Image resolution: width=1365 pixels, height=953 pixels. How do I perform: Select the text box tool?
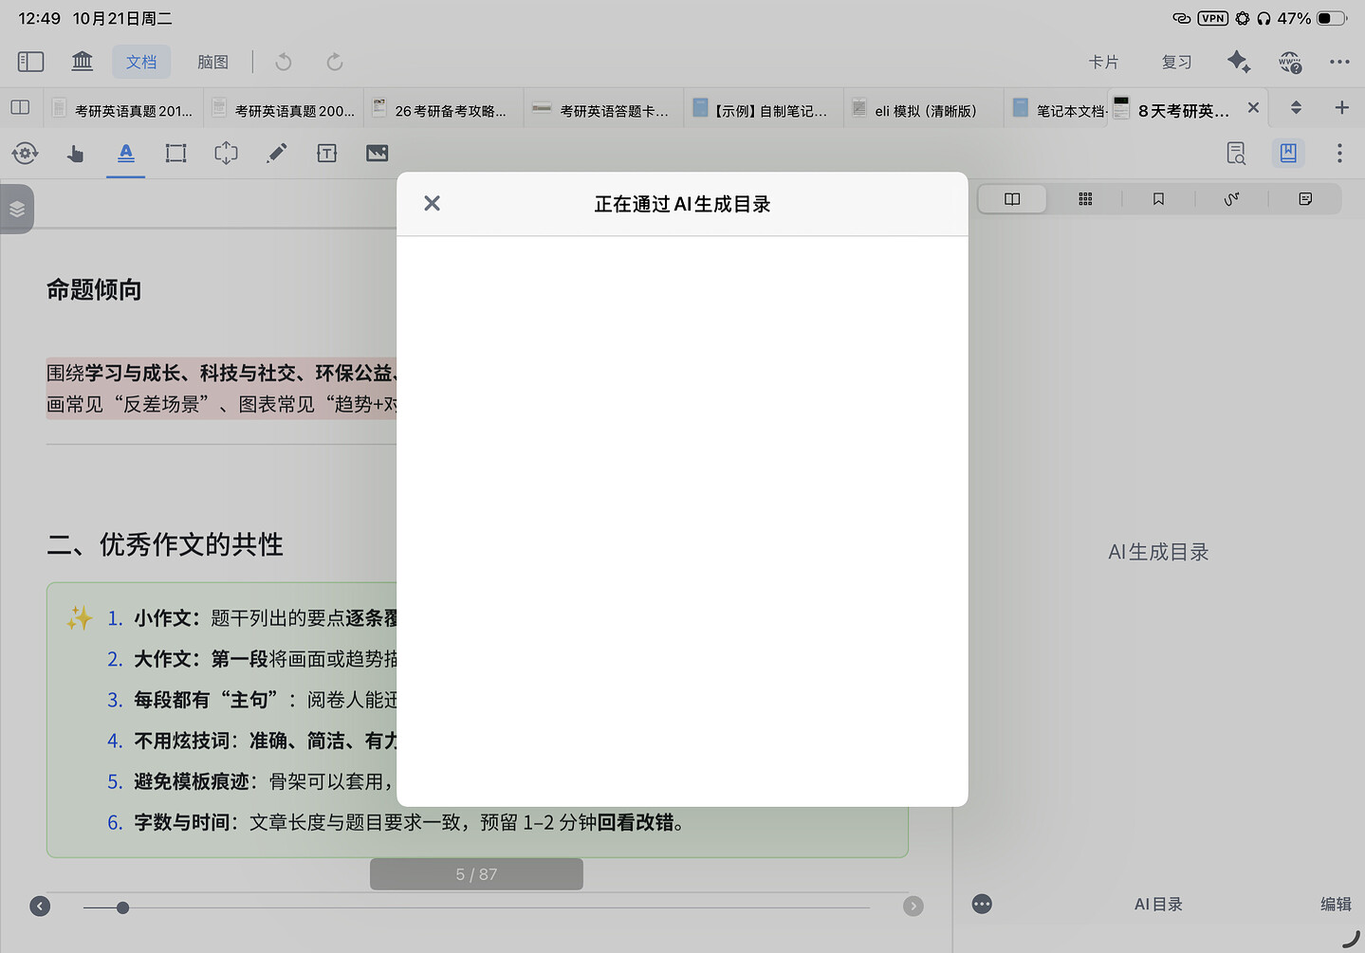pyautogui.click(x=326, y=154)
